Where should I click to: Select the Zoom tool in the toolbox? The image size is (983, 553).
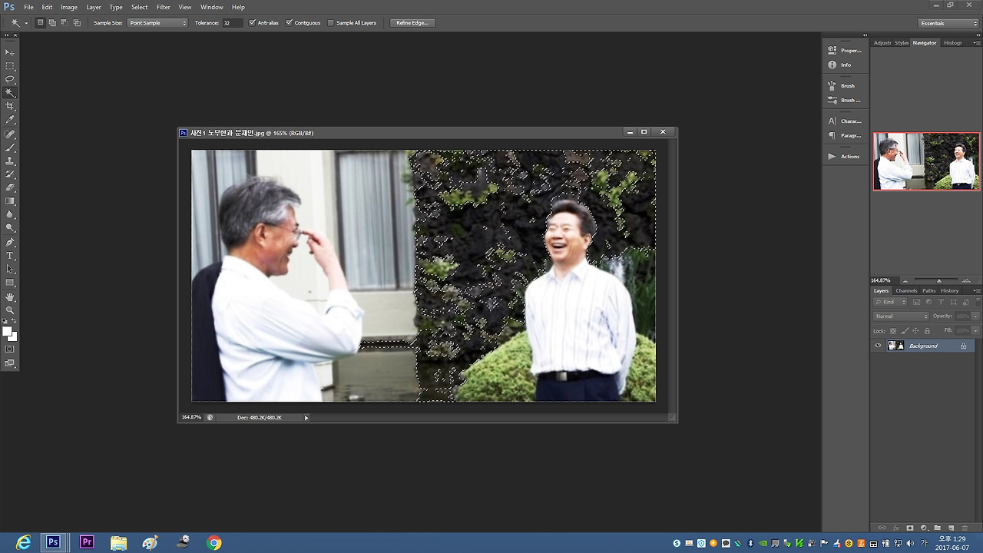(x=10, y=310)
